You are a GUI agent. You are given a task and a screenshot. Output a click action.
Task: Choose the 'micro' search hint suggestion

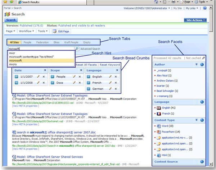[13, 64]
